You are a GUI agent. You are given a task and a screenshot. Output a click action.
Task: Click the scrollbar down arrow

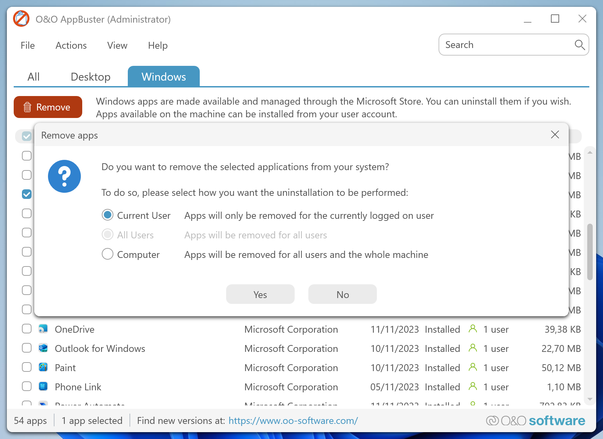pyautogui.click(x=590, y=399)
